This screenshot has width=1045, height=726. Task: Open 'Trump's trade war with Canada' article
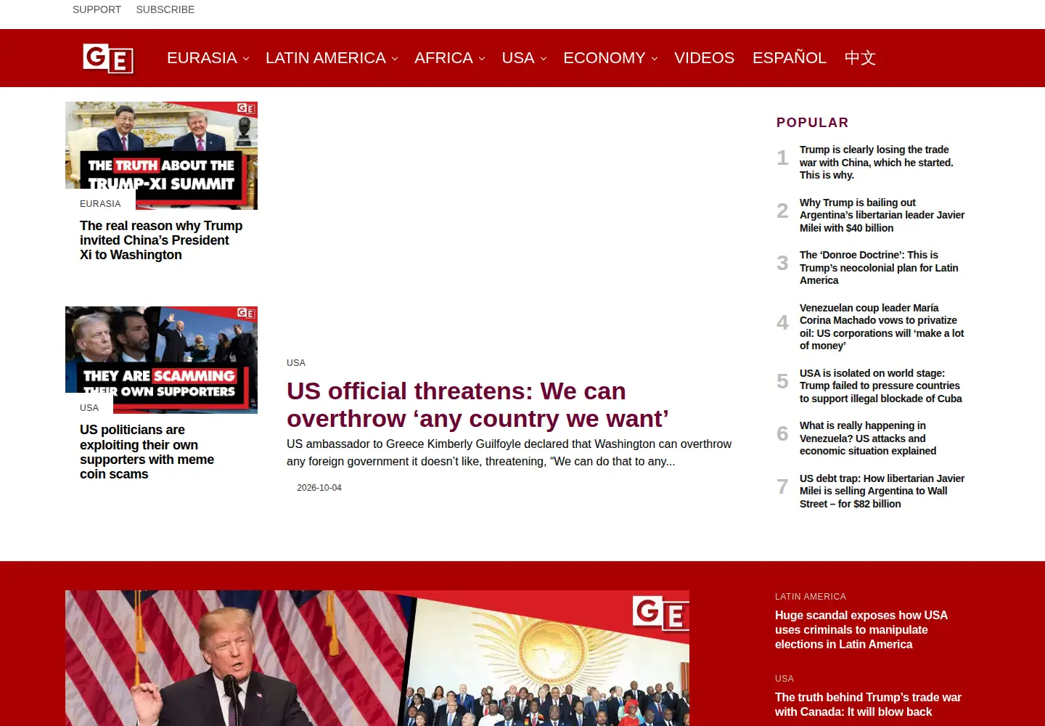click(868, 704)
